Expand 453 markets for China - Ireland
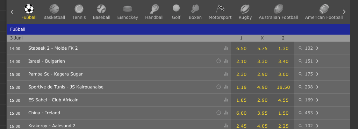This screenshot has width=358, height=129. pos(308,113)
